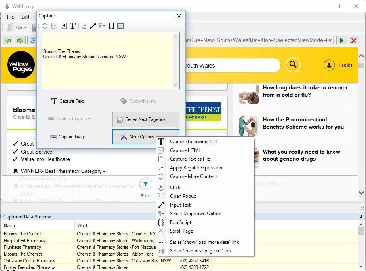
Task: Reload page with blue refresh icon
Action: [32, 40]
